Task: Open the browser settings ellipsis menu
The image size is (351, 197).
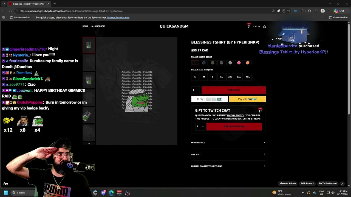Action: coord(329,11)
